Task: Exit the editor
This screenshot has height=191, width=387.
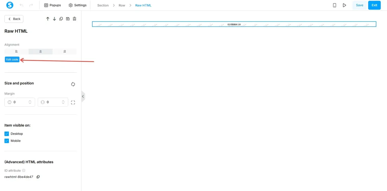Action: [374, 5]
